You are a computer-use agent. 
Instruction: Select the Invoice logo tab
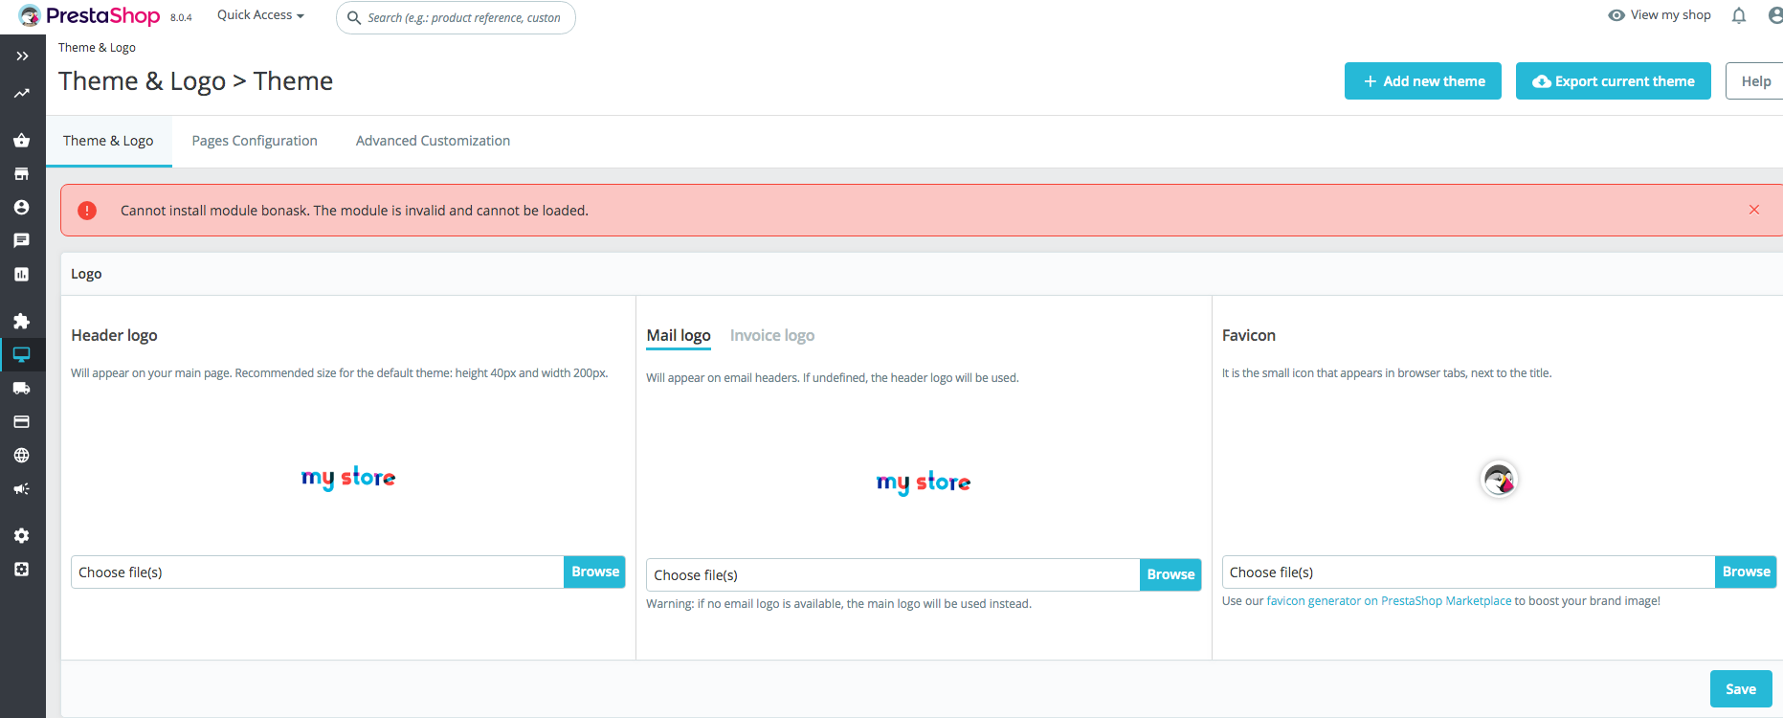(x=772, y=335)
